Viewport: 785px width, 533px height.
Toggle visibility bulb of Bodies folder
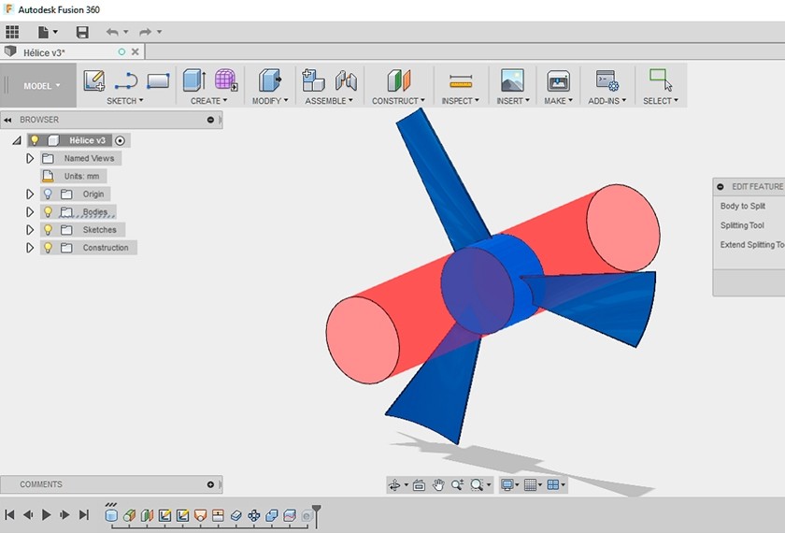pyautogui.click(x=48, y=212)
